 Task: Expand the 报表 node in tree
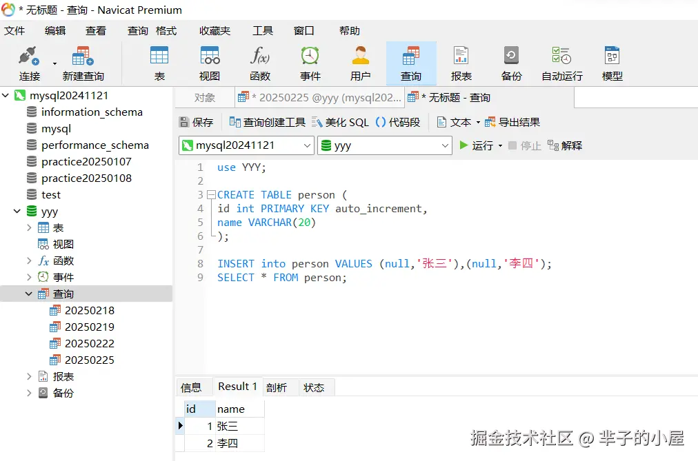pyautogui.click(x=29, y=376)
